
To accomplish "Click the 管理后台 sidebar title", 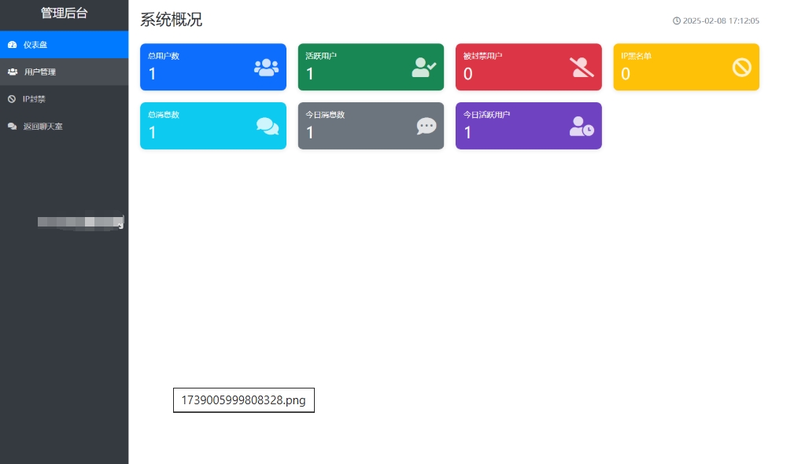I will tap(65, 13).
